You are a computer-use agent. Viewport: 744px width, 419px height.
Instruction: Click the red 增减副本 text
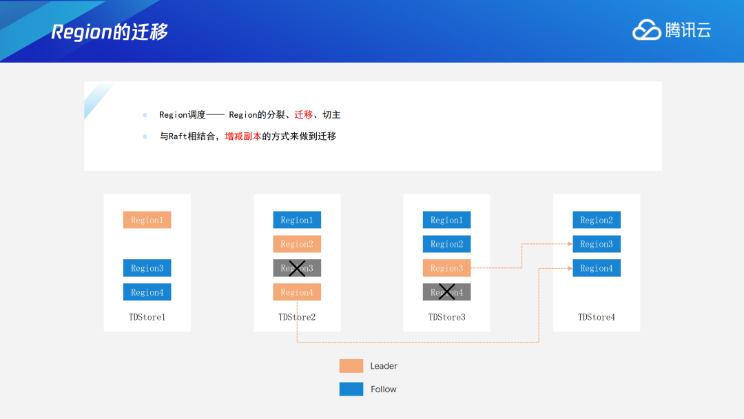[243, 136]
